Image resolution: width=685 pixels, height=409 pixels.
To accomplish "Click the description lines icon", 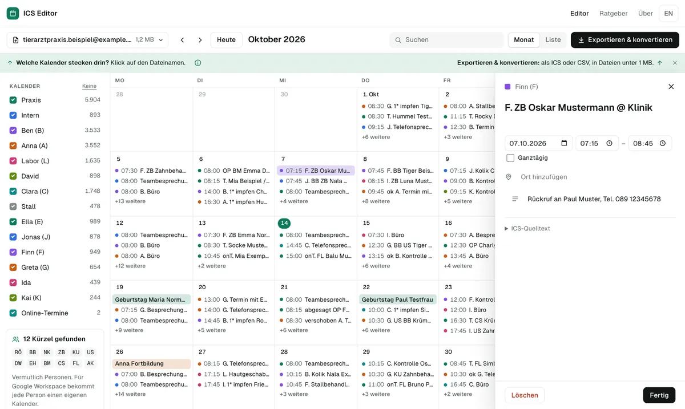I will [515, 199].
